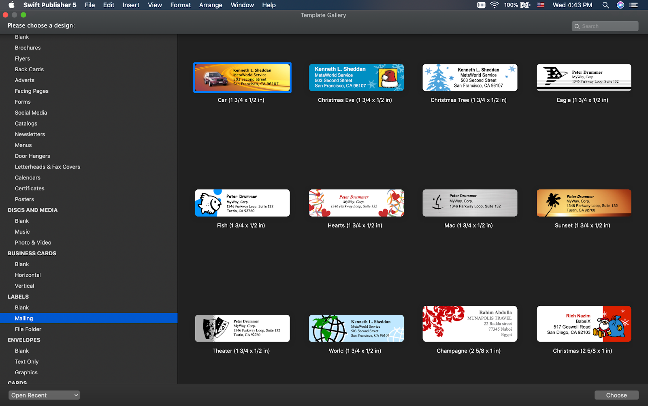
Task: Click the Wi-Fi status icon
Action: click(494, 5)
